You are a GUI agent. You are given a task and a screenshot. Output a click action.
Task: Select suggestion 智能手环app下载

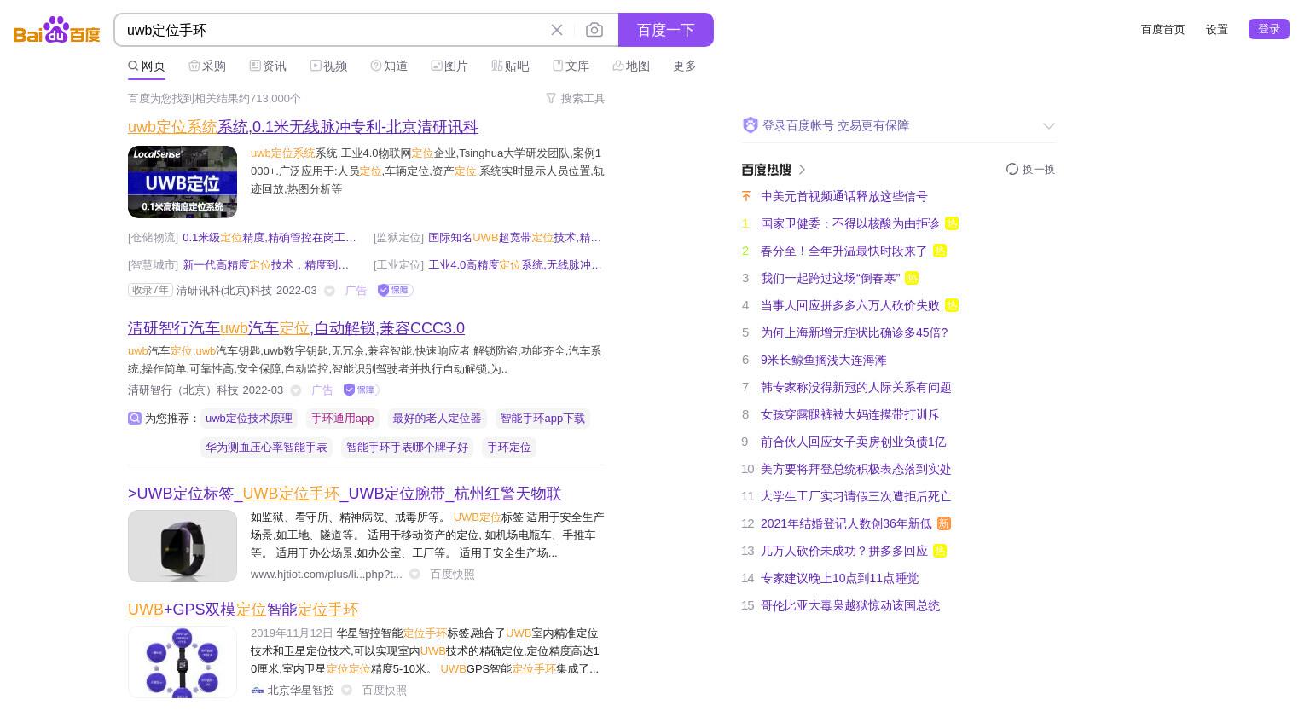tap(542, 419)
